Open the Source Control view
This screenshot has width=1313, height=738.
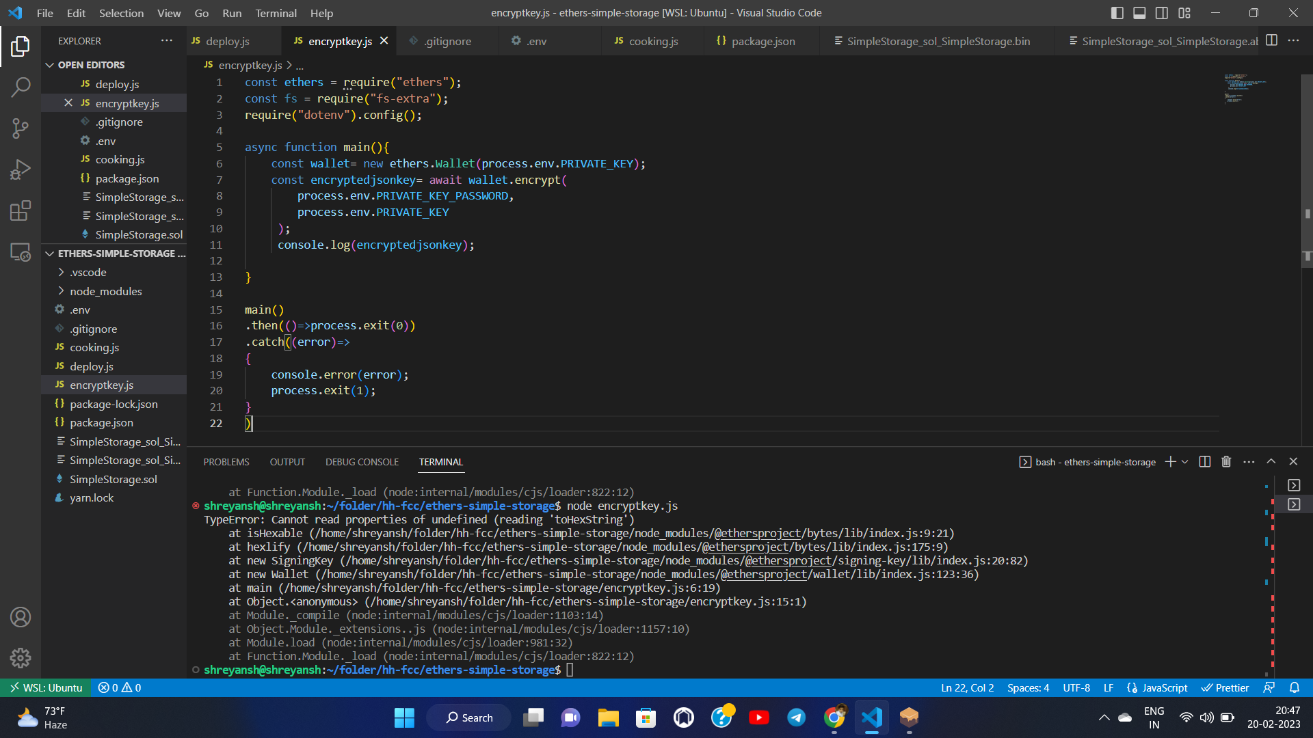click(x=21, y=128)
